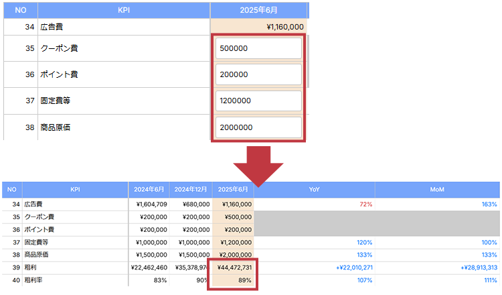Select the red 72% YoY value for 広告費
The image size is (502, 295).
(365, 204)
